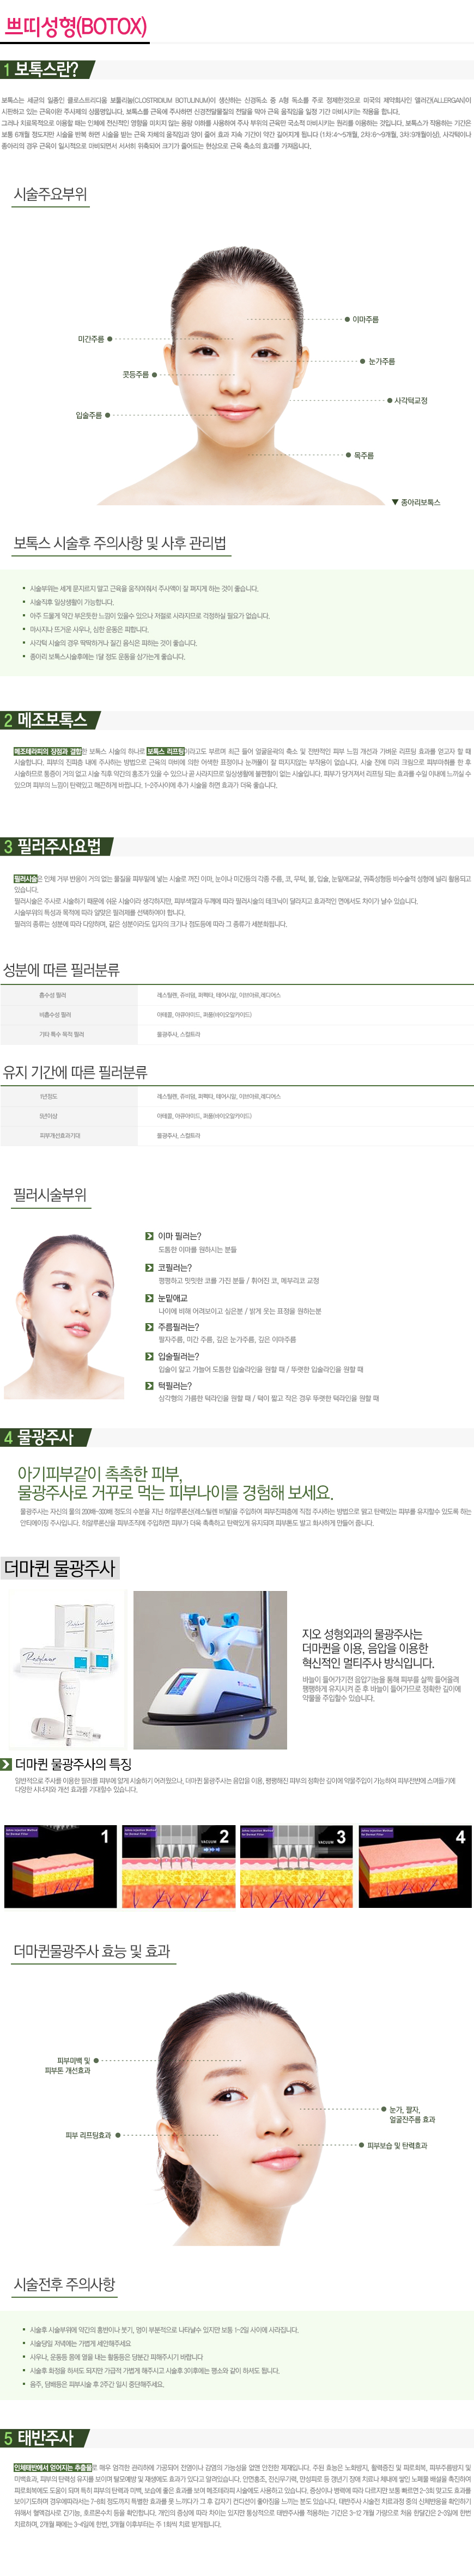Select the arrow icon next to 눈밑애교
Viewport: 474px width, 2576px height.
pyautogui.click(x=149, y=1297)
